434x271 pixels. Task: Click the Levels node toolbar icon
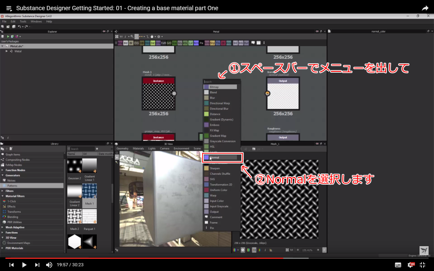[x=191, y=43]
